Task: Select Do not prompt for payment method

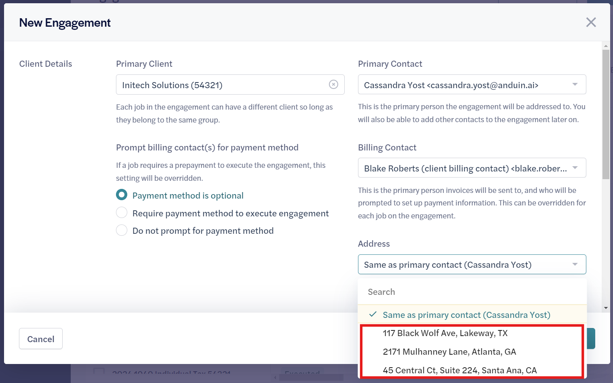Action: click(x=122, y=231)
